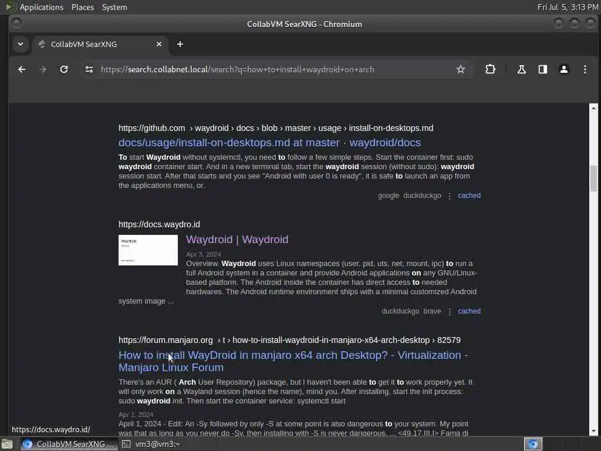Open Chrome Labs flask icon
This screenshot has width=601, height=451.
521,69
